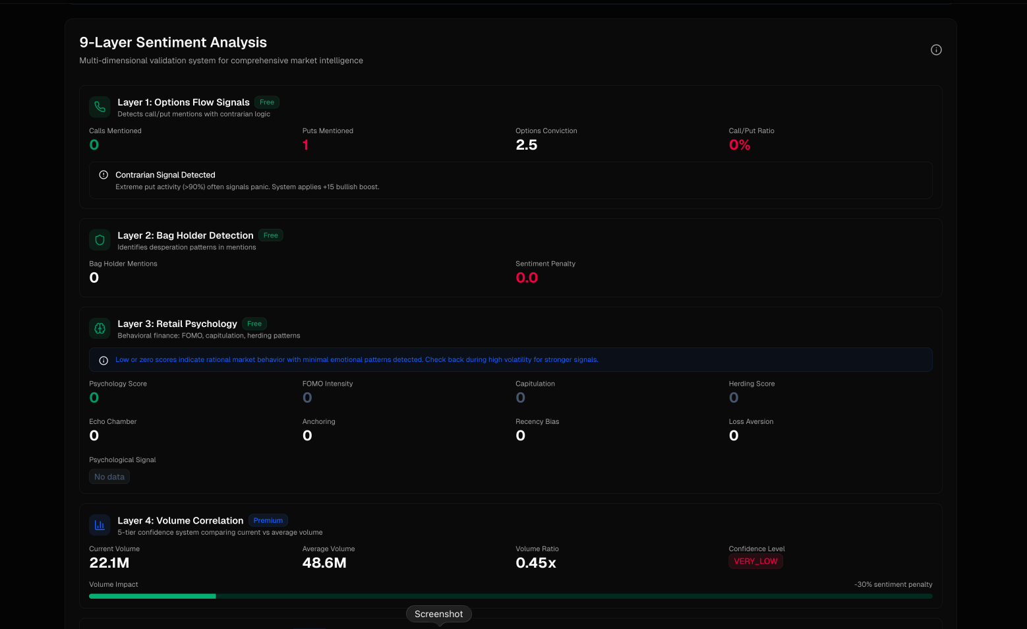1027x629 pixels.
Task: Toggle the Free badge on Bag Holder Detection
Action: tap(270, 235)
